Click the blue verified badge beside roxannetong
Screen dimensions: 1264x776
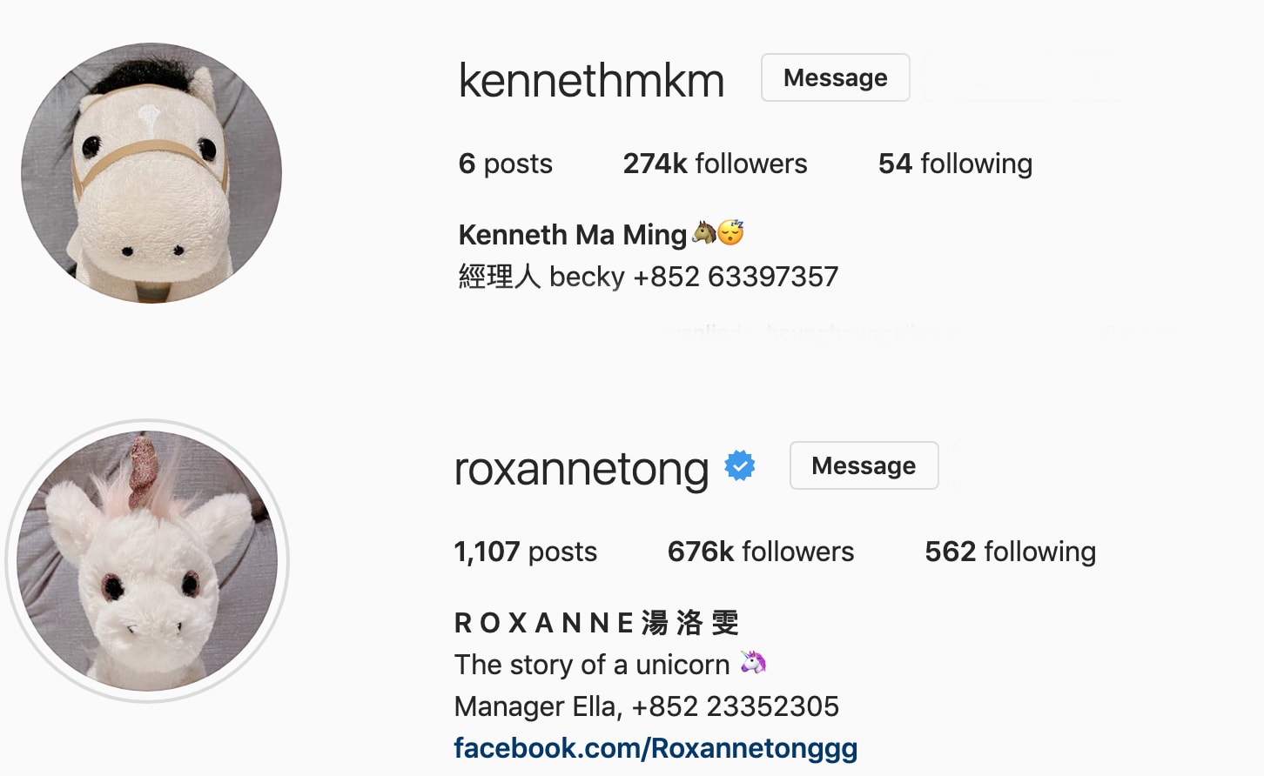739,466
